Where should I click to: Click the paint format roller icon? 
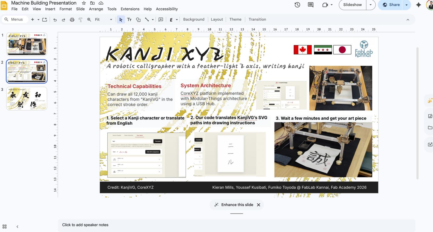[x=80, y=19]
